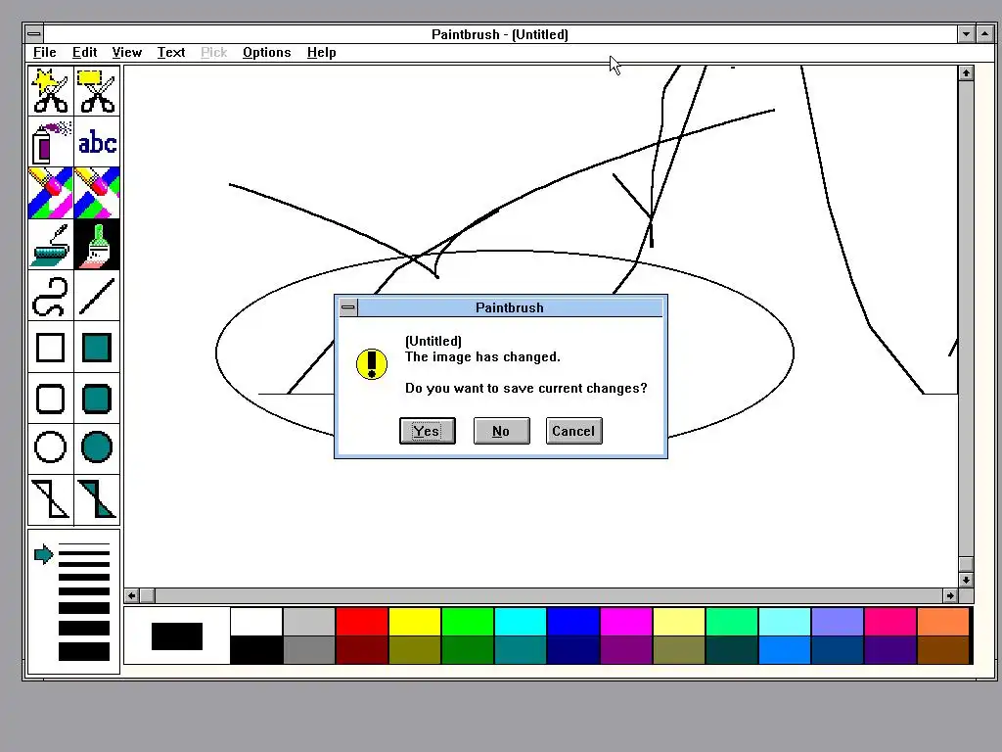Screen dimensions: 1002x752
Task: Pick the dark red maroon swatch
Action: point(362,650)
